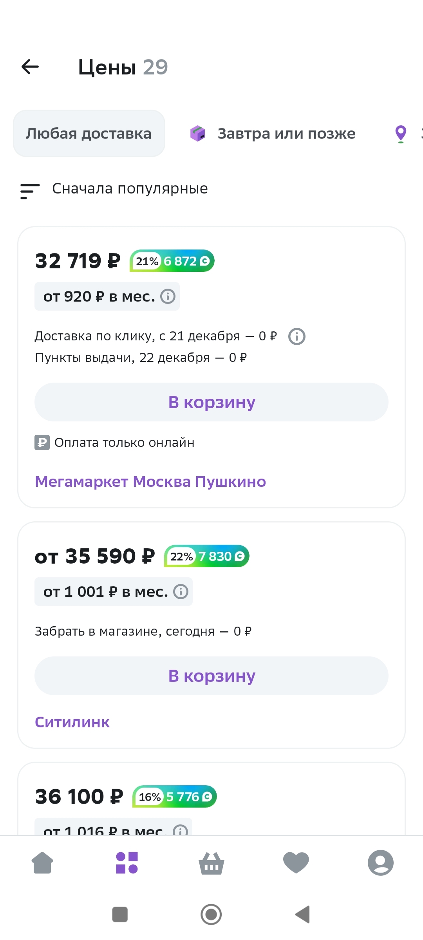Viewport: 423px width, 940px height.
Task: Open the profile account icon
Action: point(380,862)
